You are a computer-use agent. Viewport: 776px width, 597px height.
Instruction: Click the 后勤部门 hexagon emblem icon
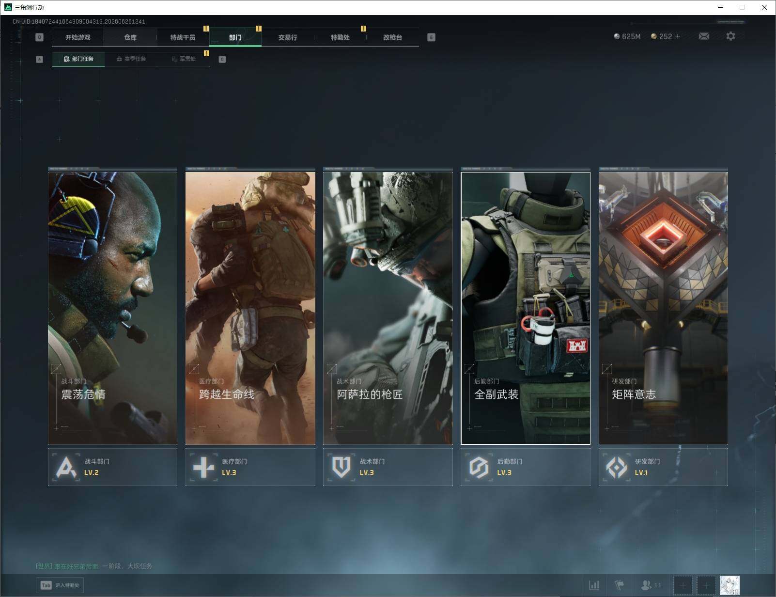click(479, 467)
